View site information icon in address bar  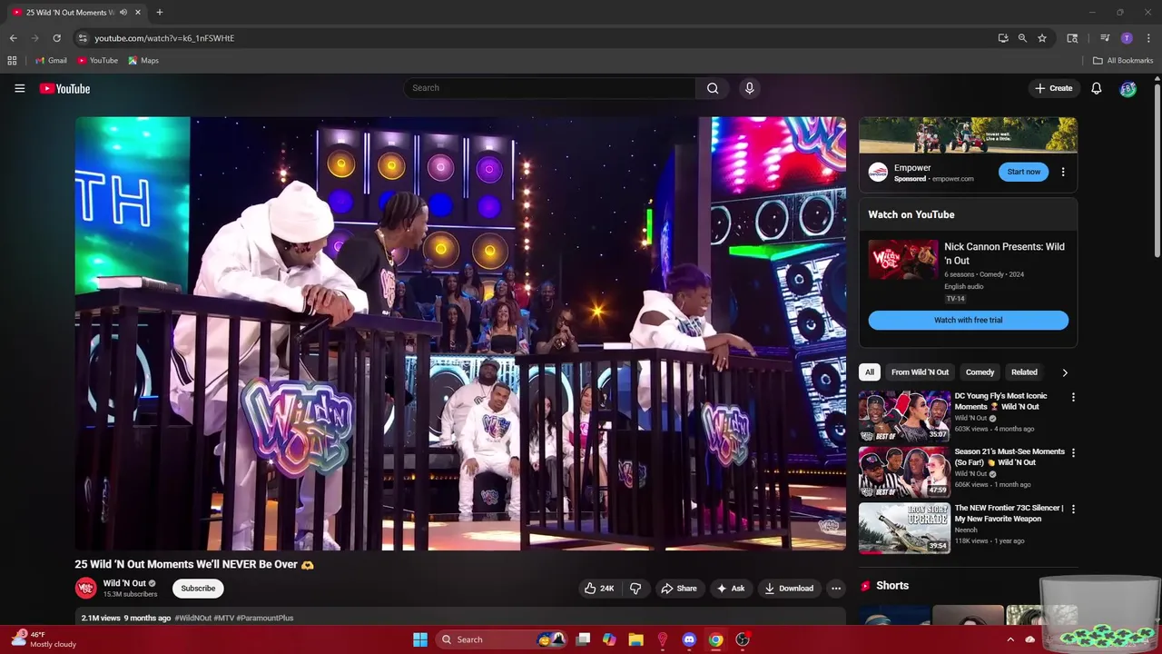pos(83,38)
